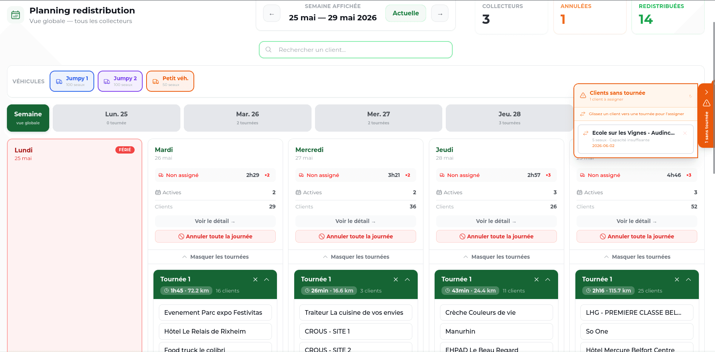Toggle Jumpy 2 vehicle filter

click(x=120, y=81)
